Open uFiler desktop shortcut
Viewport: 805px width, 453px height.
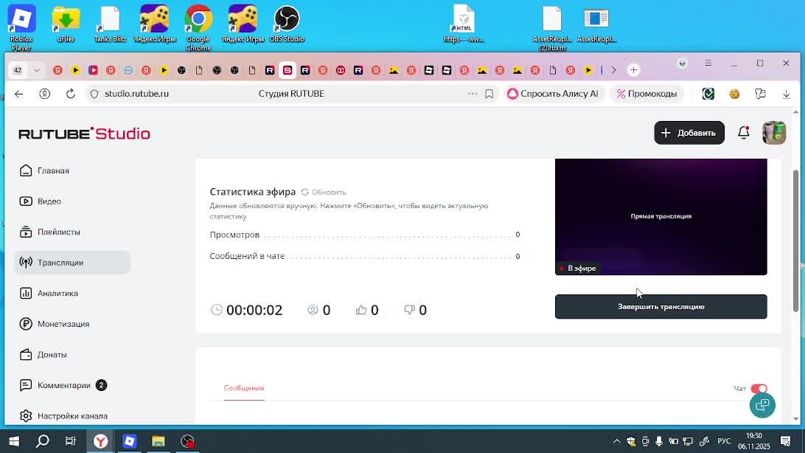(66, 24)
